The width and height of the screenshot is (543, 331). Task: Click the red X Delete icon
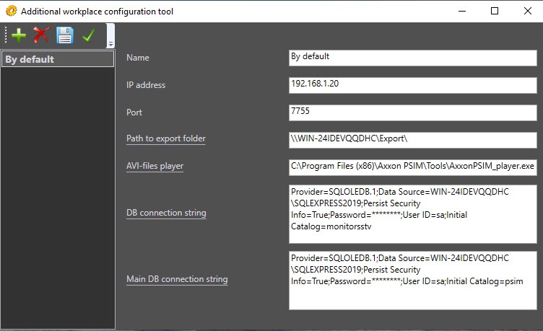[x=41, y=35]
